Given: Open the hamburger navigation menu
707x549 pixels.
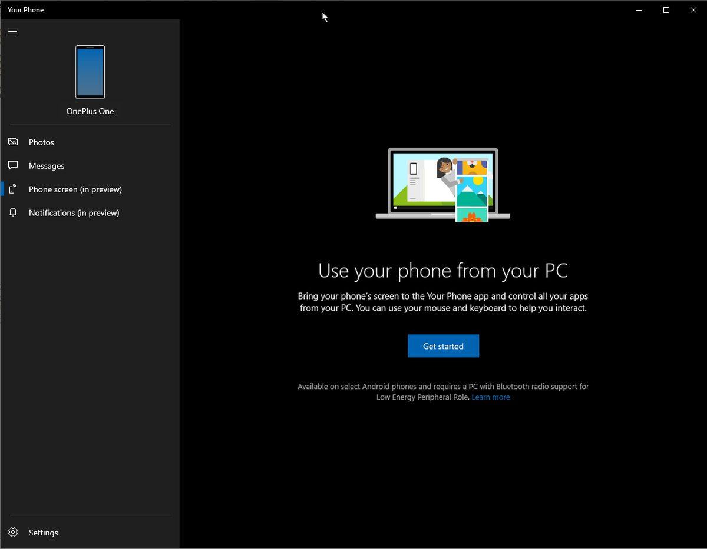Looking at the screenshot, I should 12,31.
